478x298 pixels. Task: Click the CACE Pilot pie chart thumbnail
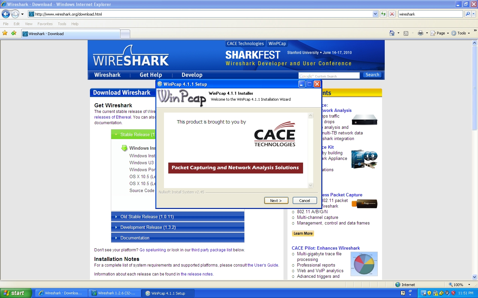coord(364,264)
